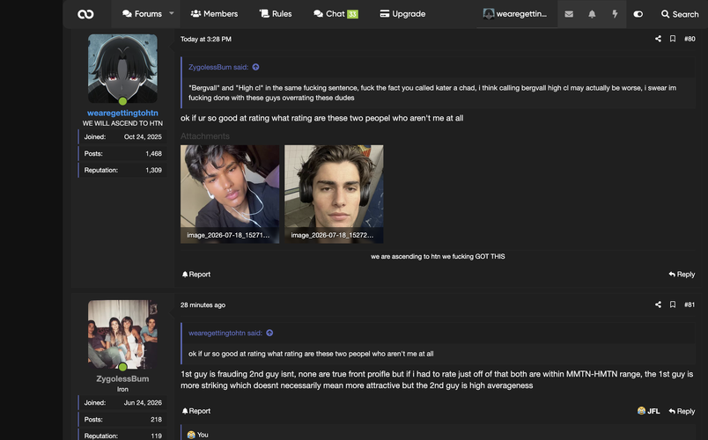
Task: Click the 28 minutes ago timestamp
Action: pos(203,305)
